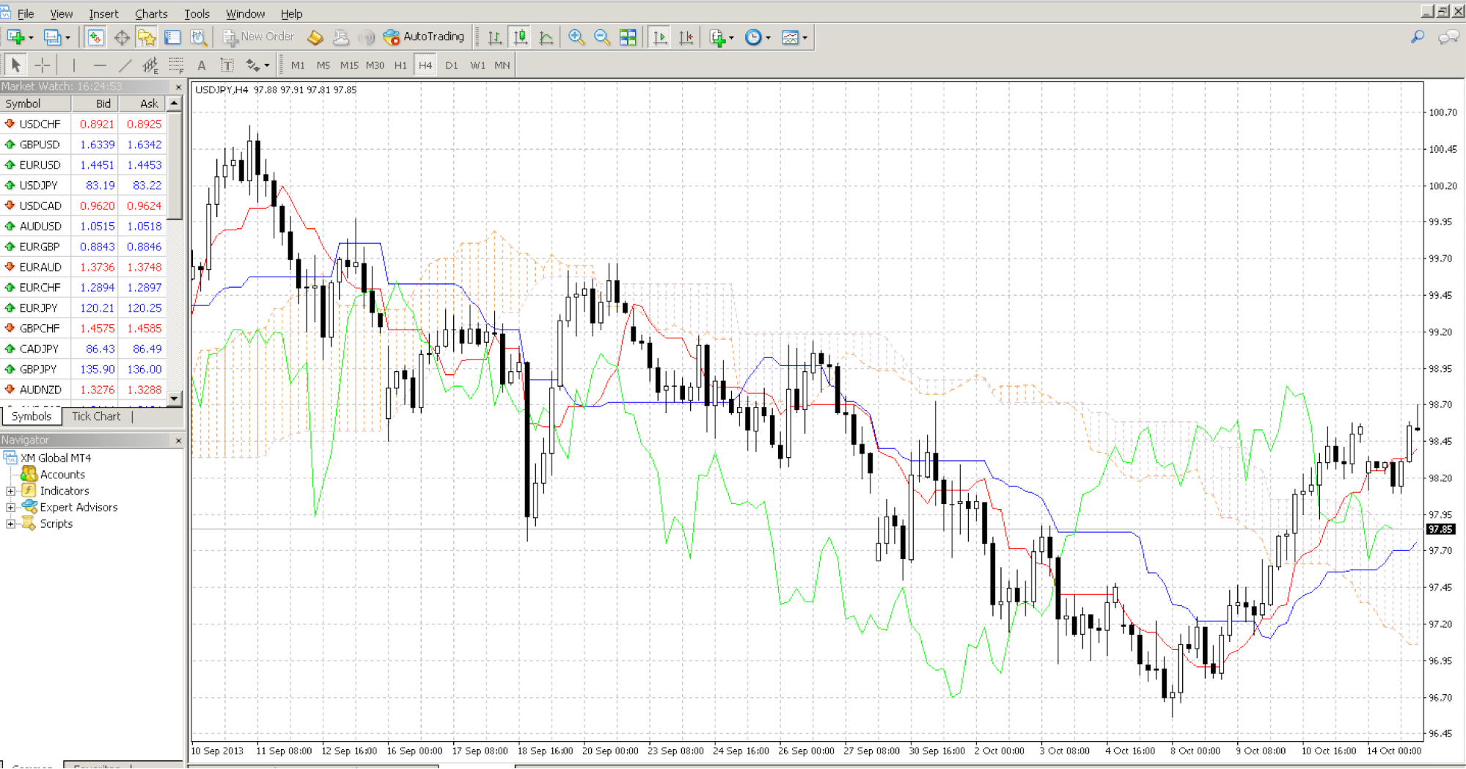
Task: Select EURUSD in Market Watch
Action: coord(40,164)
